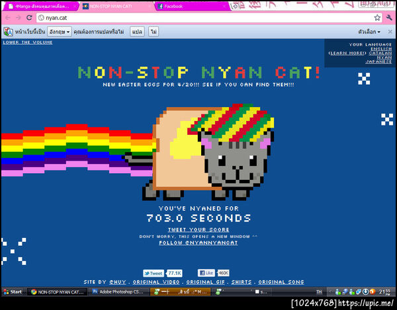Select the NON-STOP NYAN CAT! tab
The height and width of the screenshot is (310, 397).
point(116,7)
